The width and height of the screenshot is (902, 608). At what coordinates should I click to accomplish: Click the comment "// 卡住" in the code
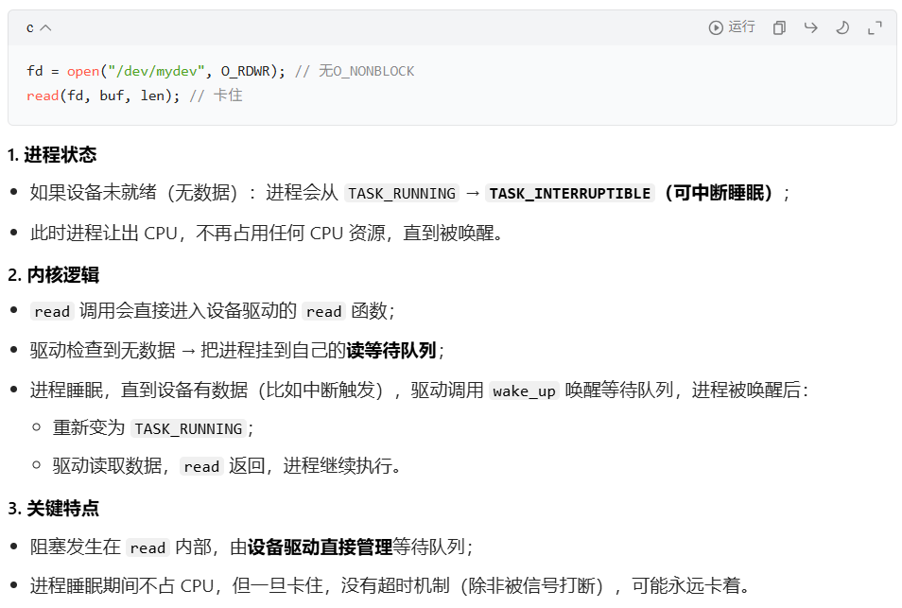(x=216, y=96)
